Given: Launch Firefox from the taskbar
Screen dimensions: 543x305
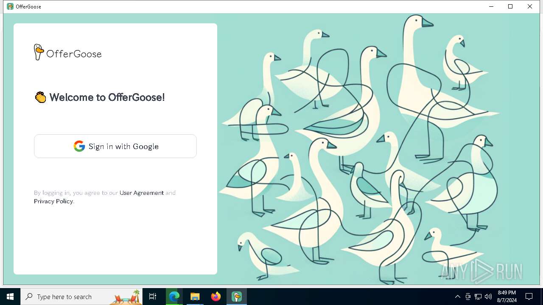Looking at the screenshot, I should pos(216,297).
